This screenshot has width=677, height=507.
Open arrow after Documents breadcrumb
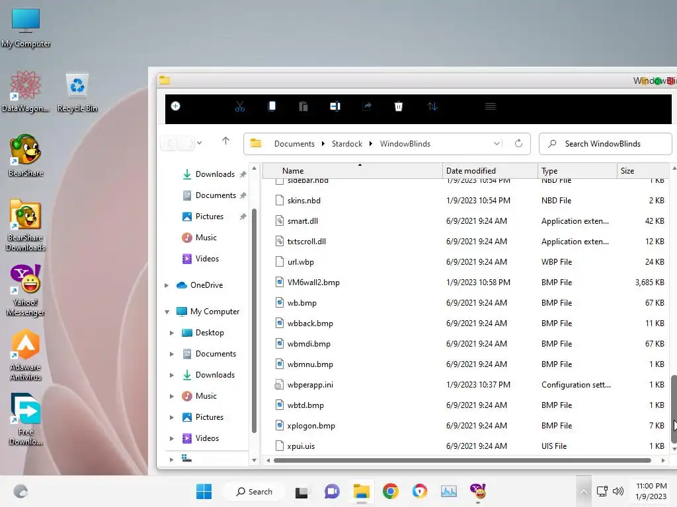click(323, 143)
